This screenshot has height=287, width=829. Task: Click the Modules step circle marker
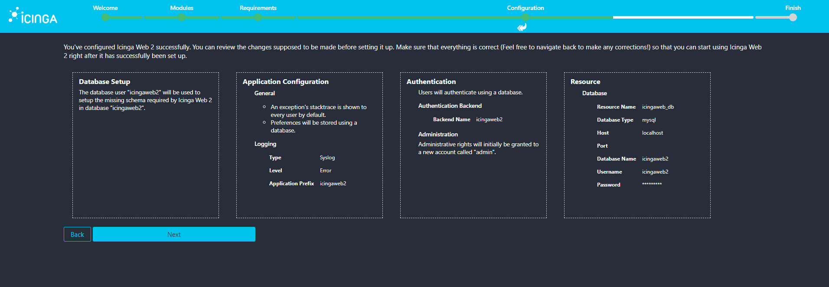coord(182,17)
